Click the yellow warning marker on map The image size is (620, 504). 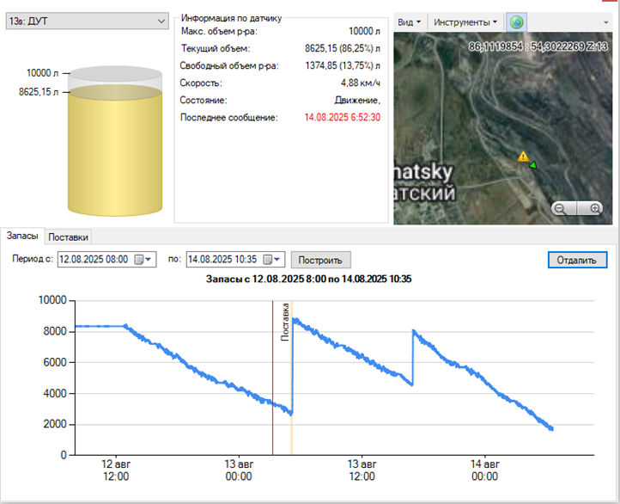pos(521,157)
